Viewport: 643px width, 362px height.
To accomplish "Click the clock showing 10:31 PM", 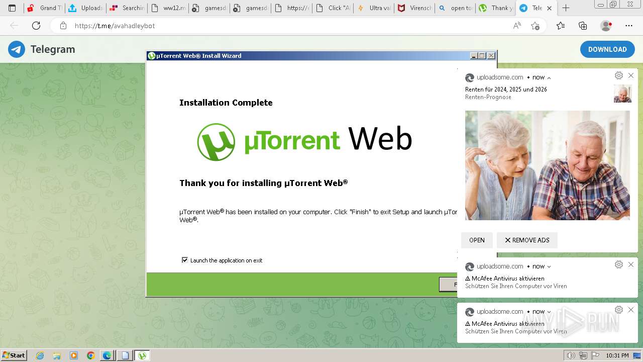I will click(x=617, y=355).
